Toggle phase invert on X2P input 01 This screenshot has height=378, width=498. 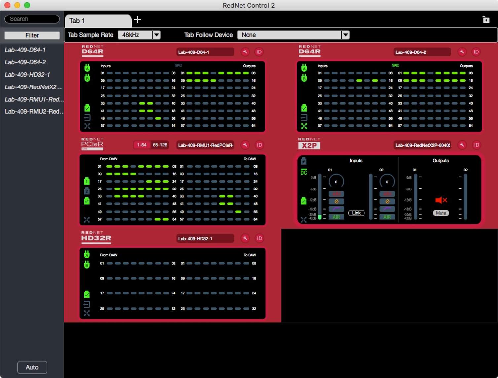(336, 201)
